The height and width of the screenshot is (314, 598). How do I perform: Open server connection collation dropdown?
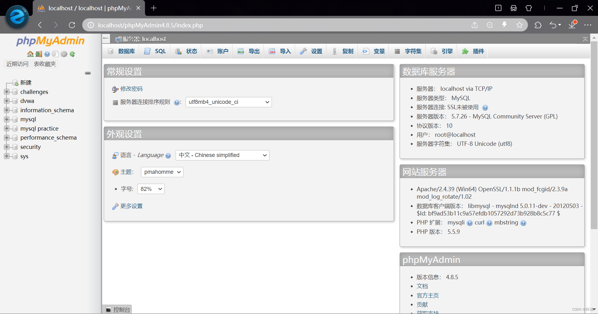(x=229, y=102)
